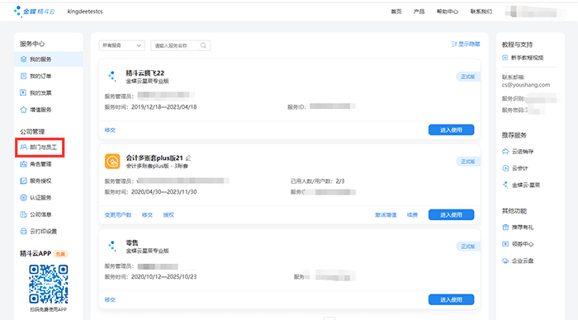Click 进入使用 for 零售 service

(x=451, y=299)
